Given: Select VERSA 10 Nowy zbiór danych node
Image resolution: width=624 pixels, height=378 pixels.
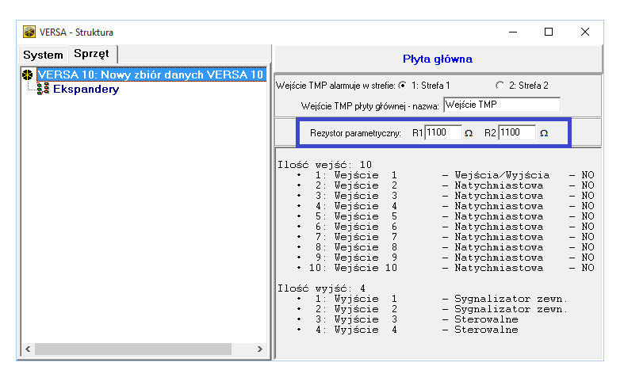Looking at the screenshot, I should [151, 74].
